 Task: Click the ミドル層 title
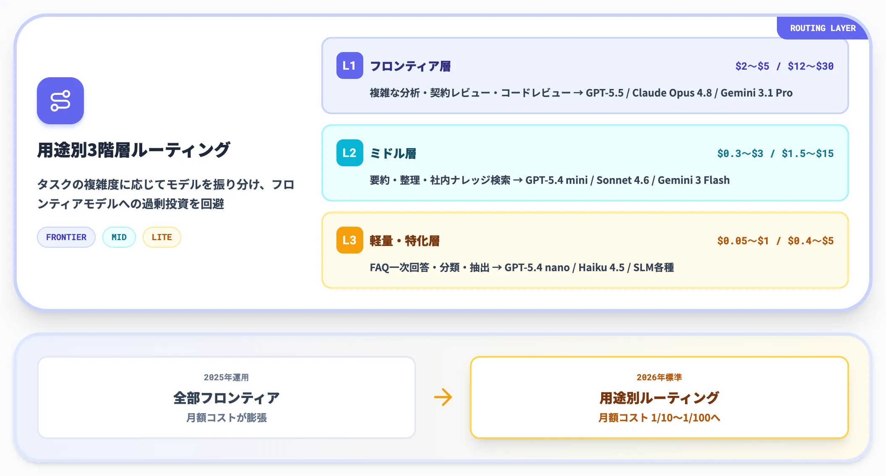393,153
